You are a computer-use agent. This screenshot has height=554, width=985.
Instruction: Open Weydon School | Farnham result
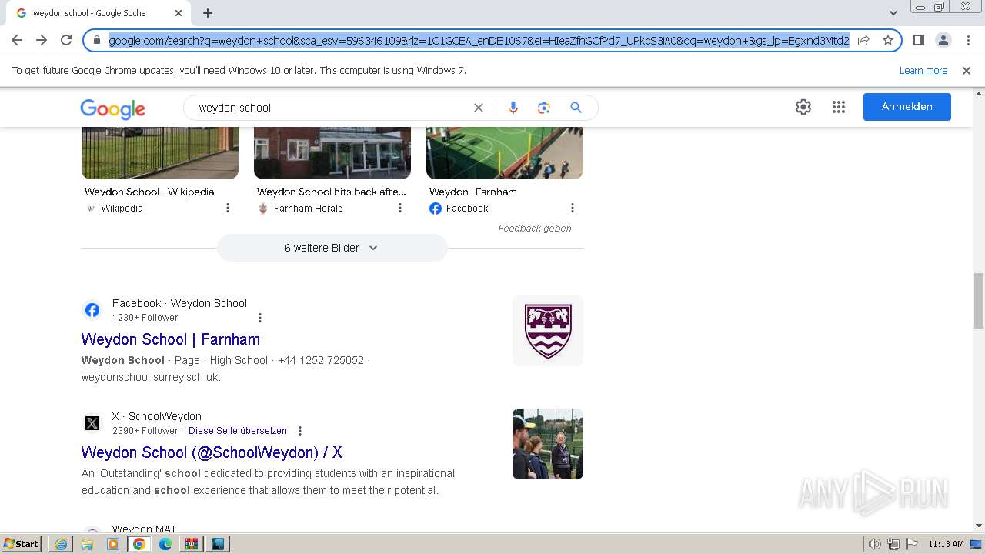[171, 339]
